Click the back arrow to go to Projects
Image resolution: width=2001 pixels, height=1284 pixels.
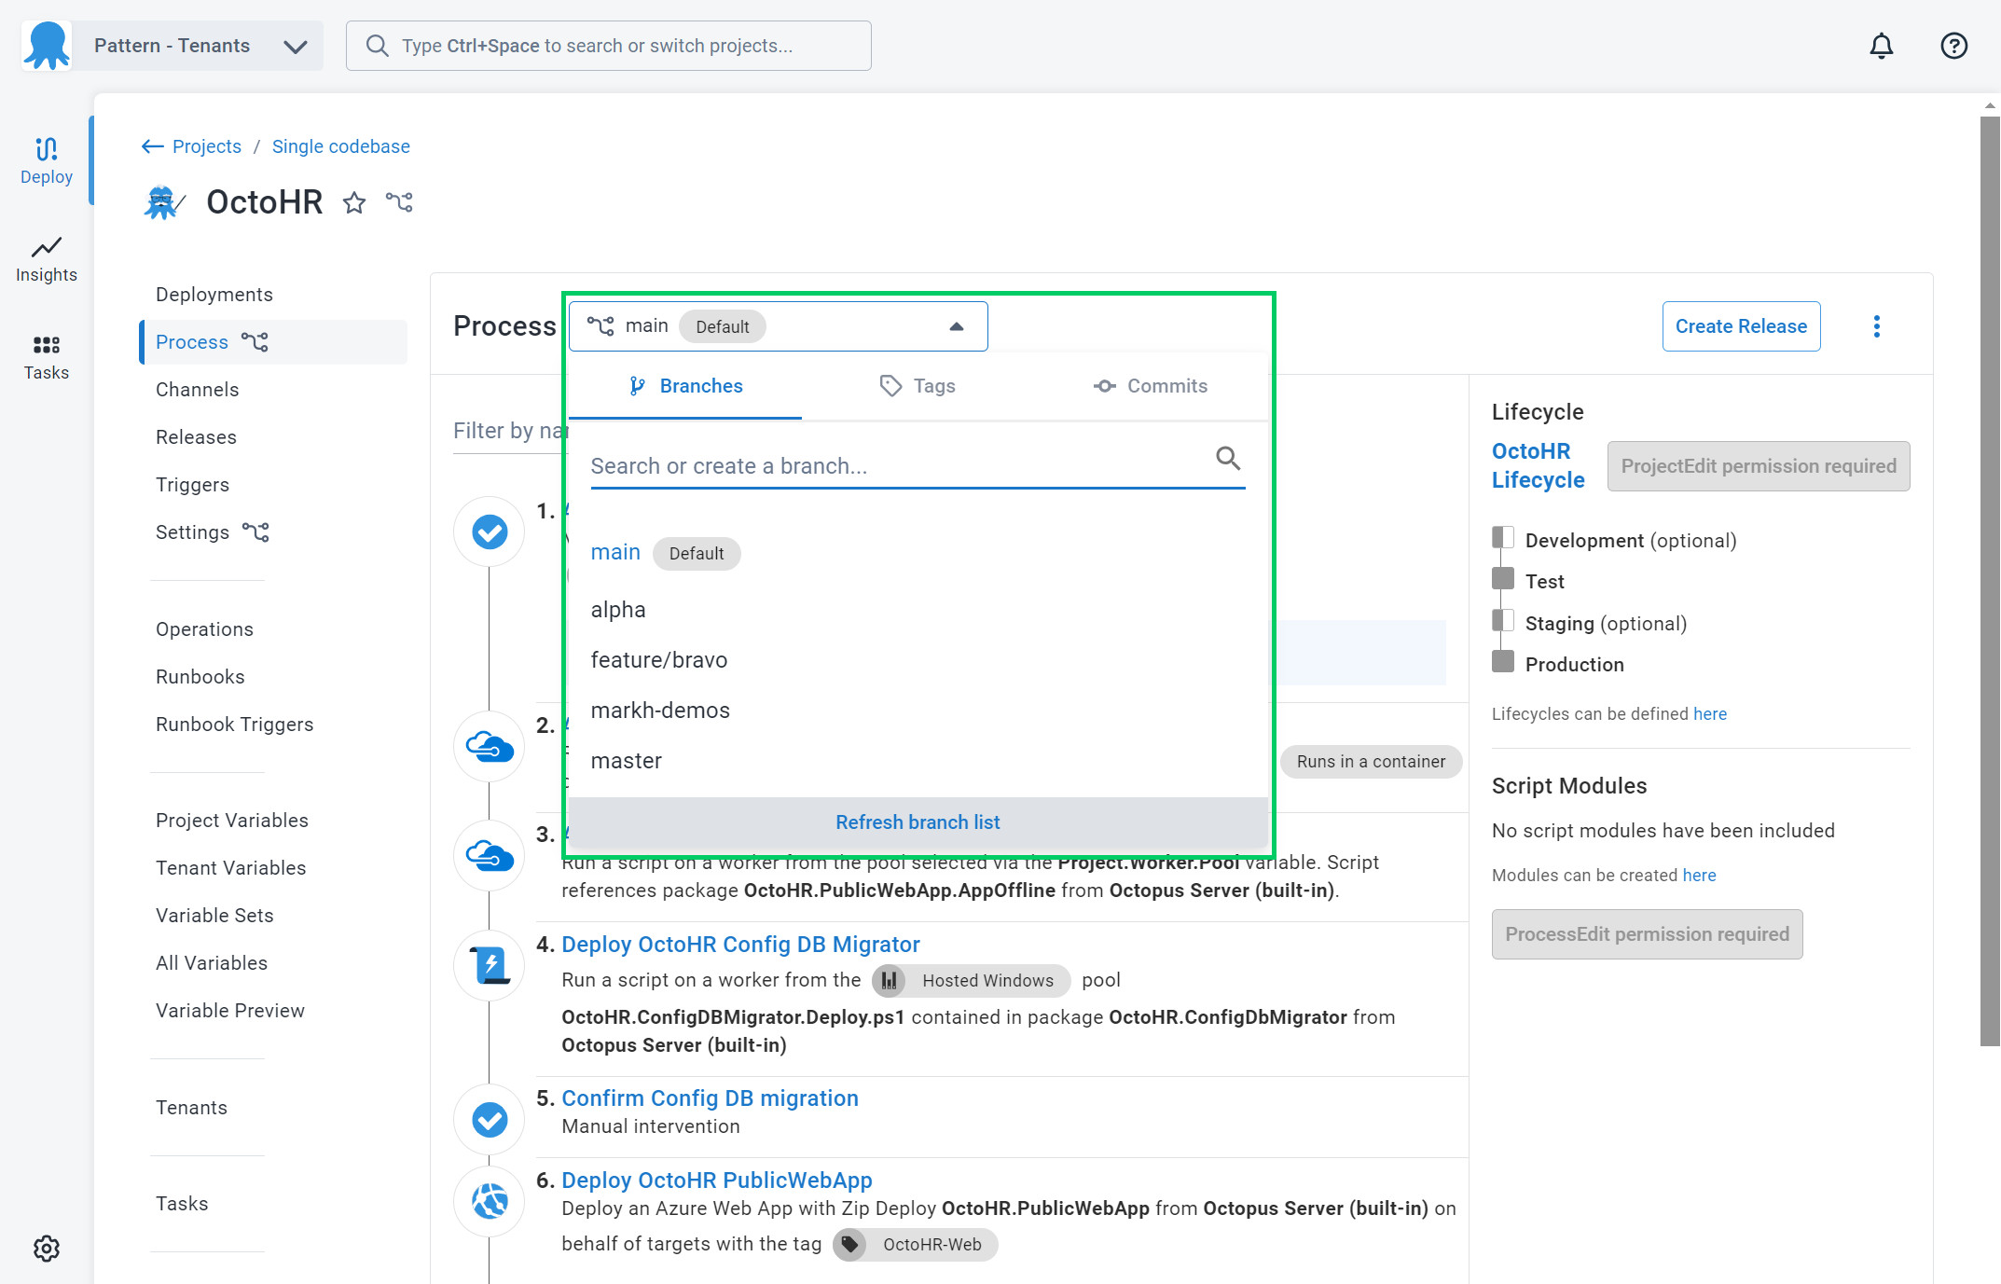click(x=149, y=145)
